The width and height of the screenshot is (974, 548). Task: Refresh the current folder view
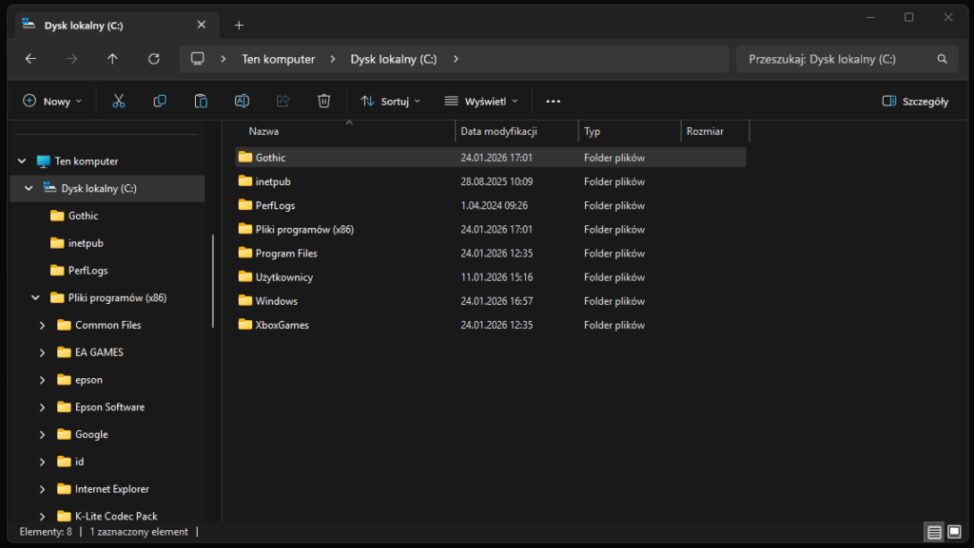click(154, 59)
